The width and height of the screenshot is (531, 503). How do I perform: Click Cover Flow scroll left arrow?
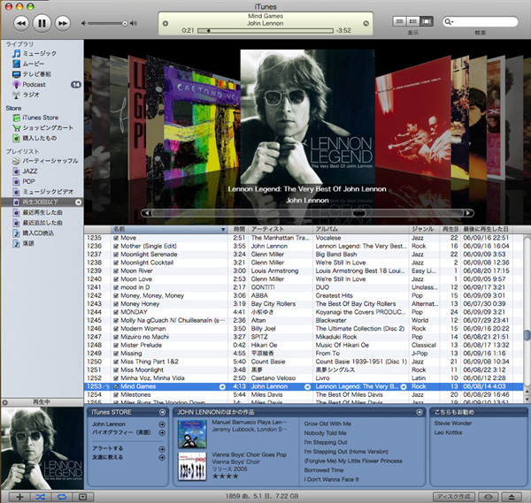tap(147, 213)
